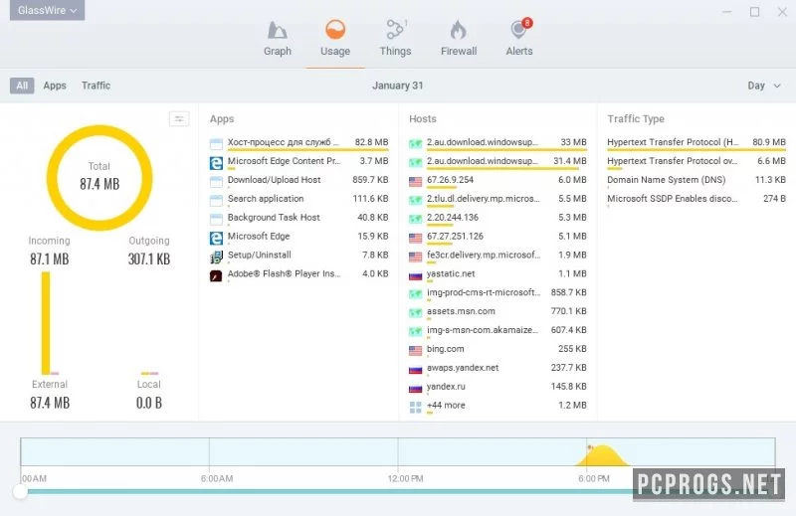Viewport: 796px width, 516px height.
Task: Select the Usage view icon
Action: [335, 30]
